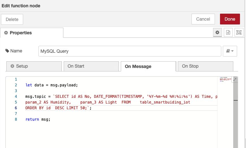This screenshot has height=148, width=246.
Task: Click the 'msg.topic' text on line 4
Action: [36, 97]
